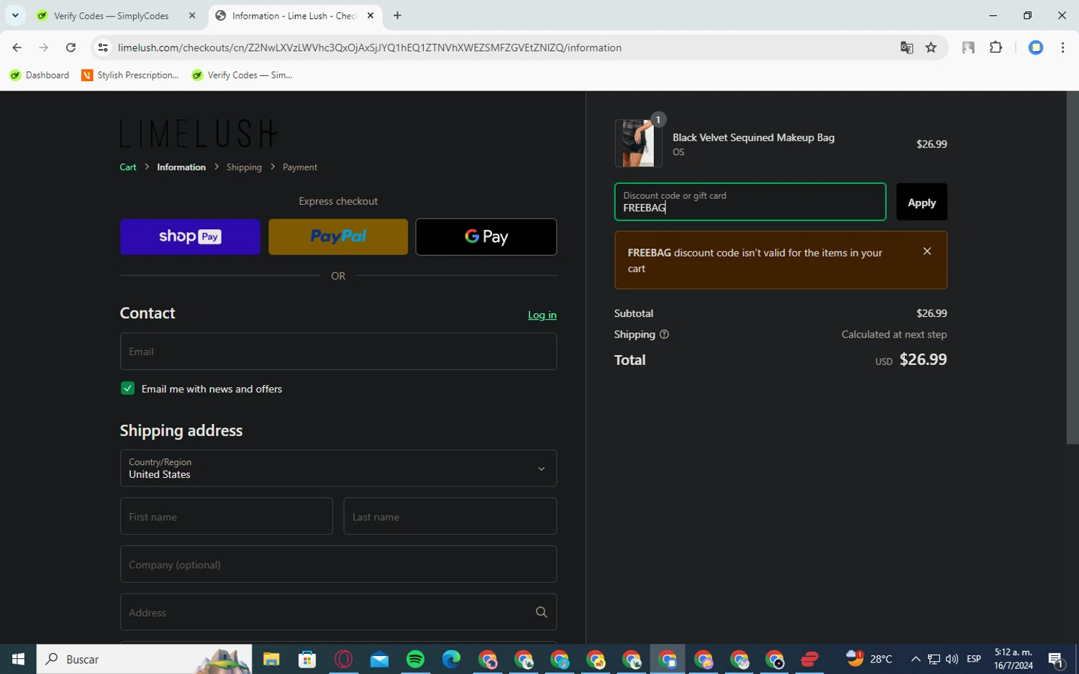Open weather 28°C widget in taskbar
The height and width of the screenshot is (674, 1079).
coord(869,658)
